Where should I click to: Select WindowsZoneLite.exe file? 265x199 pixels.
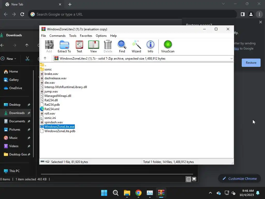tap(59, 126)
